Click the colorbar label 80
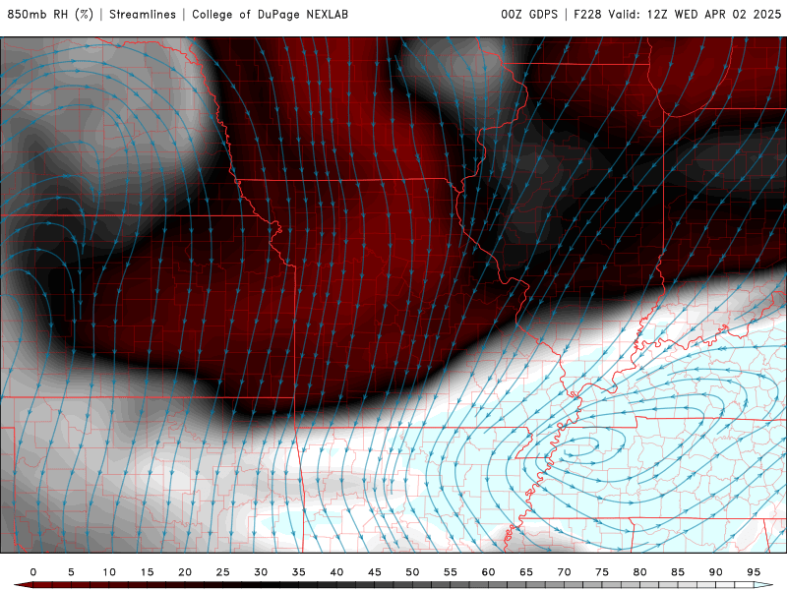787x590 pixels. tap(639, 572)
